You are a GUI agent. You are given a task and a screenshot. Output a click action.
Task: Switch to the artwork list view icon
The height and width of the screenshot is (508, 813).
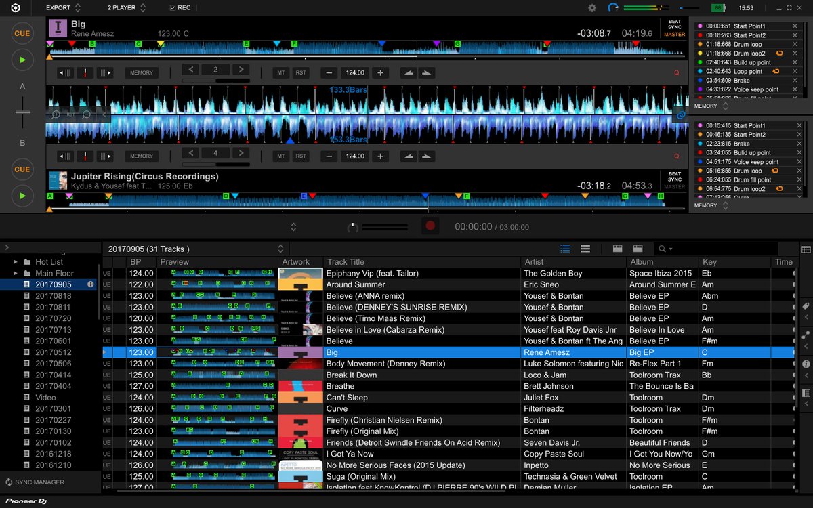(586, 249)
